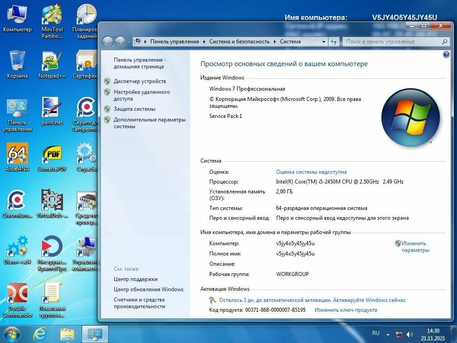Open Инструменты КриптоПро desktop shortcut

point(52,253)
